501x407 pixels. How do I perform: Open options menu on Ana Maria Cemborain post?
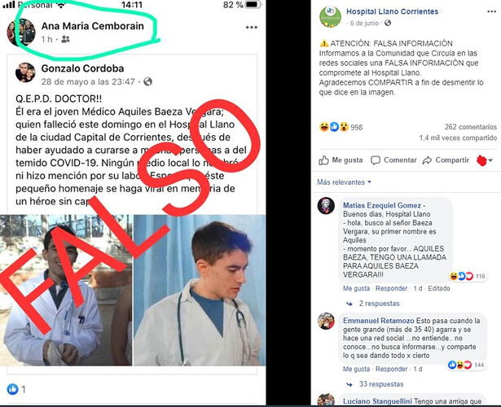tap(252, 28)
